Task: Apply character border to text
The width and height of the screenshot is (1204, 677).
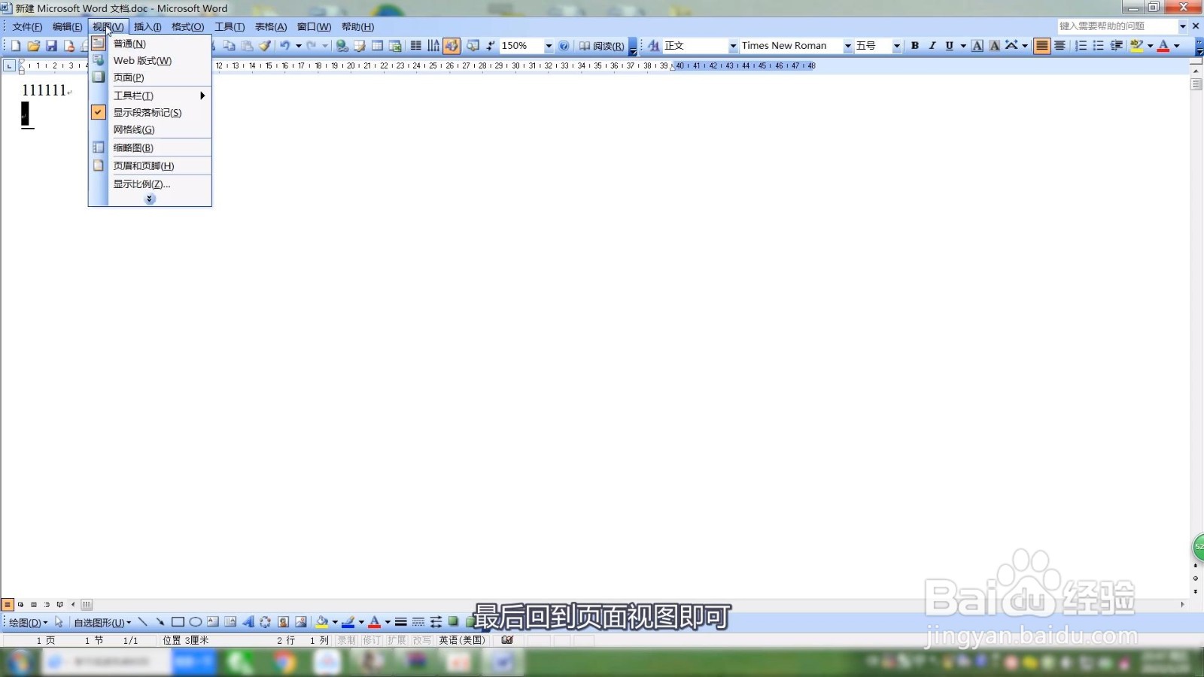Action: coord(977,46)
